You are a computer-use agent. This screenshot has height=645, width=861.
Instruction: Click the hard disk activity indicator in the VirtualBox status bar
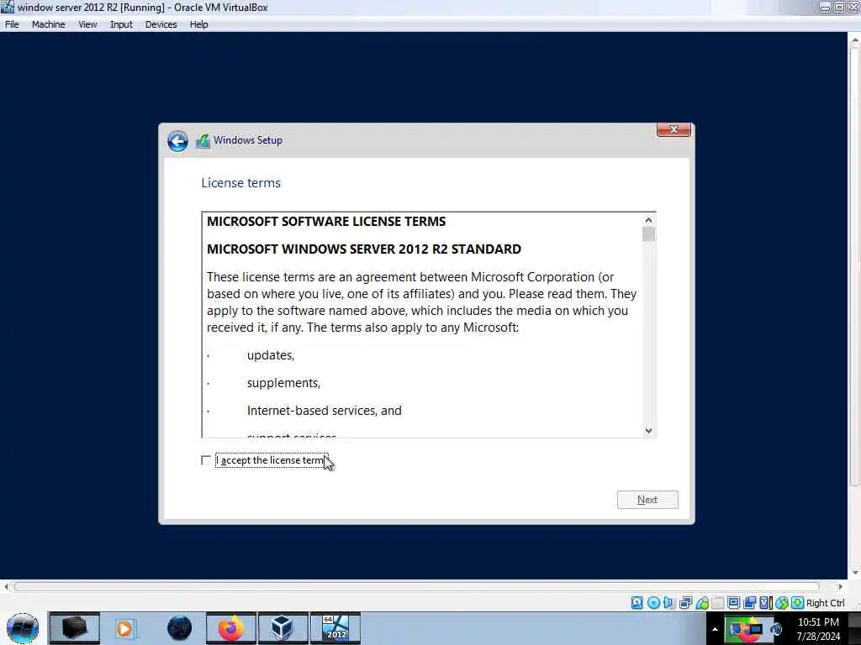coord(637,603)
